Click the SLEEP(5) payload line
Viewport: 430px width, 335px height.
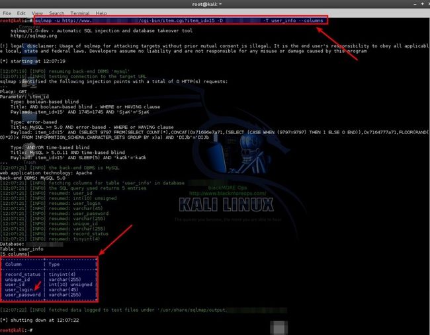79,157
